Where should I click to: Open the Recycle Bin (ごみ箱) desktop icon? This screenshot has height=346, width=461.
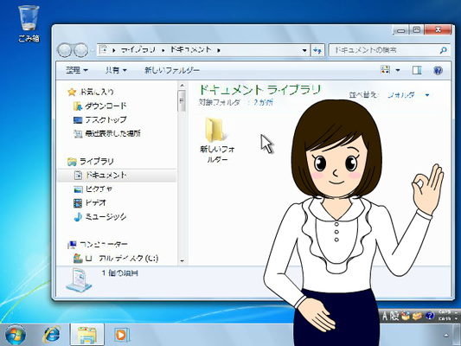click(29, 23)
